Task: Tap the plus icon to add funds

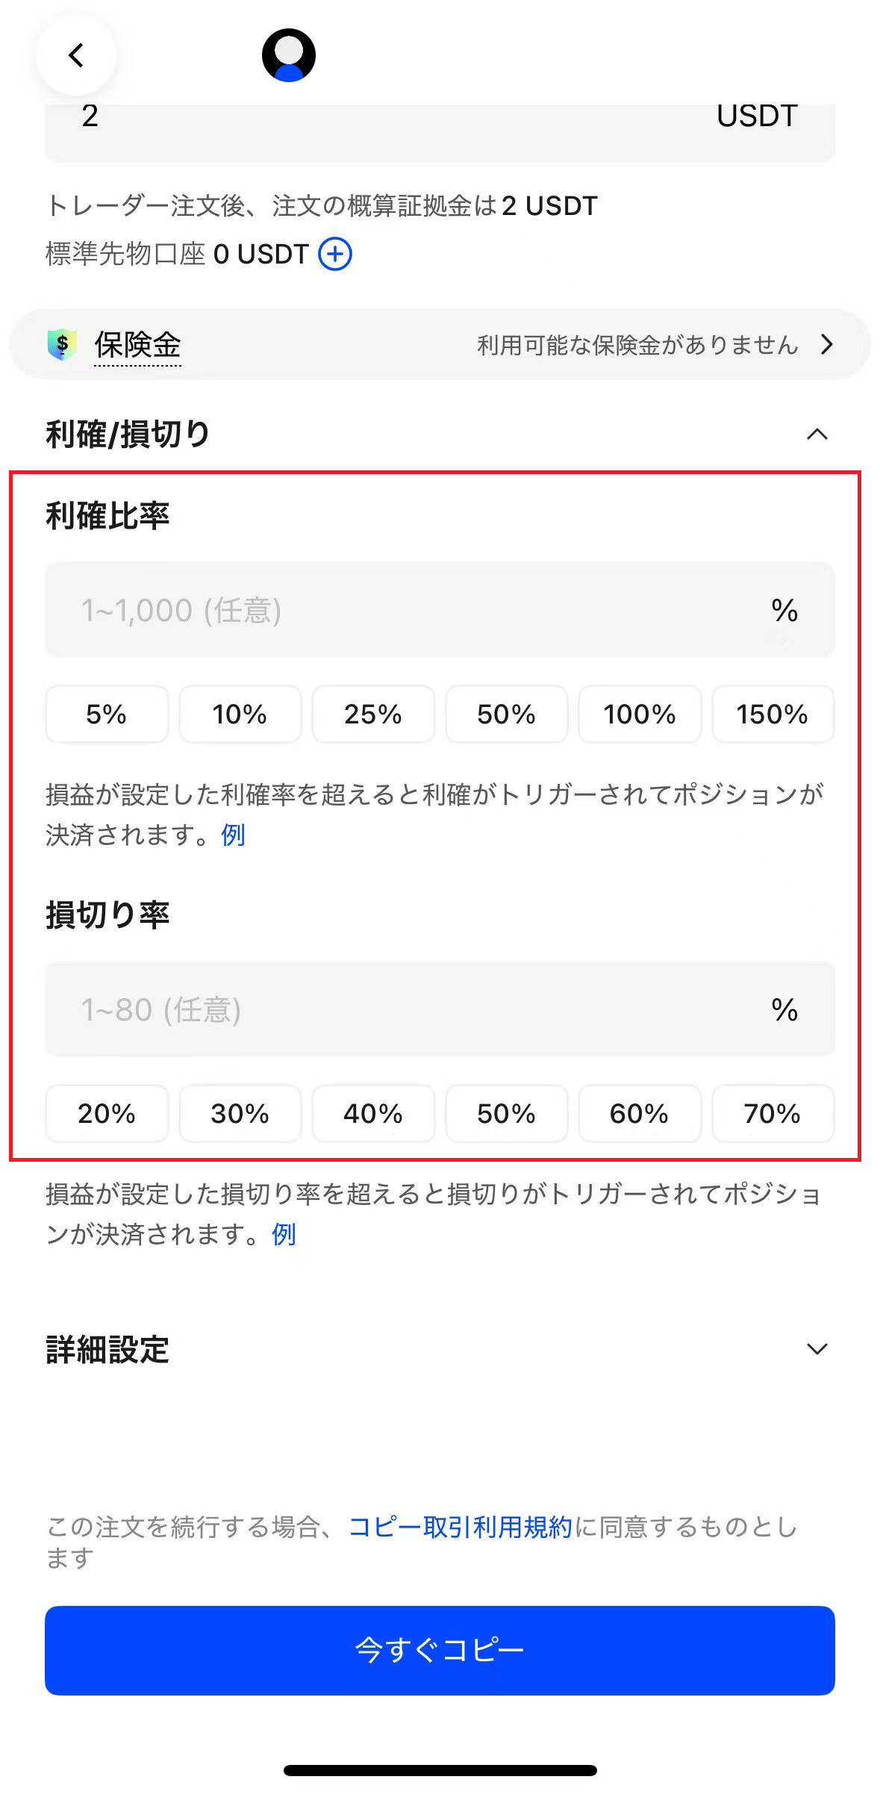Action: (x=335, y=254)
